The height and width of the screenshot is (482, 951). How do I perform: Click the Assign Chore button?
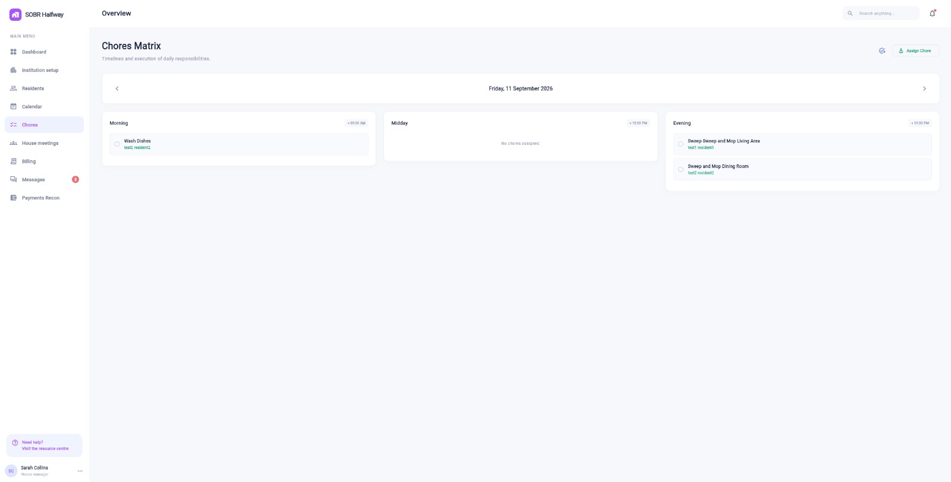[x=915, y=50]
